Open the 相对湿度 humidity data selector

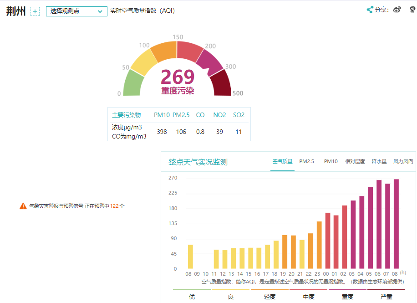pos(354,161)
